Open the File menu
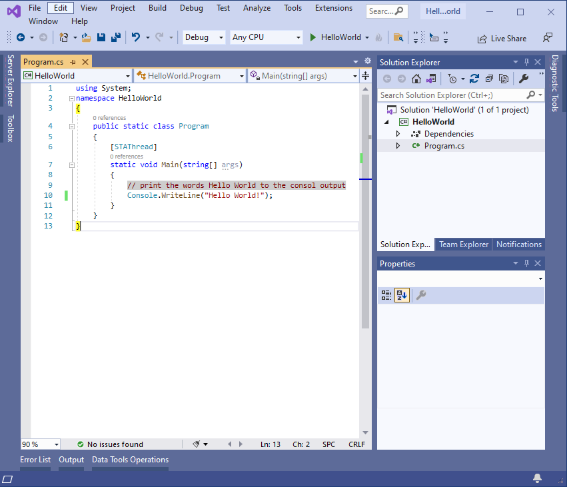Image resolution: width=567 pixels, height=487 pixels. coord(35,8)
